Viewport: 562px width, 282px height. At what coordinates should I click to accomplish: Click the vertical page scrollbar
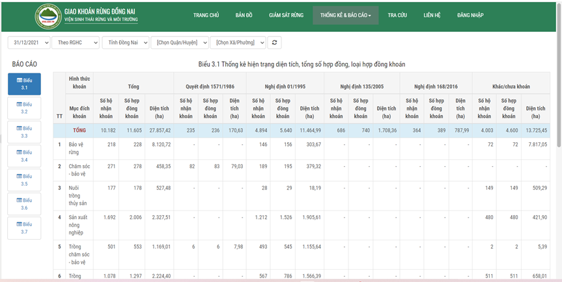click(559, 75)
